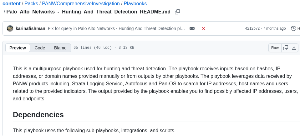
Task: Click the Dependencies heading
Action: coord(38,115)
